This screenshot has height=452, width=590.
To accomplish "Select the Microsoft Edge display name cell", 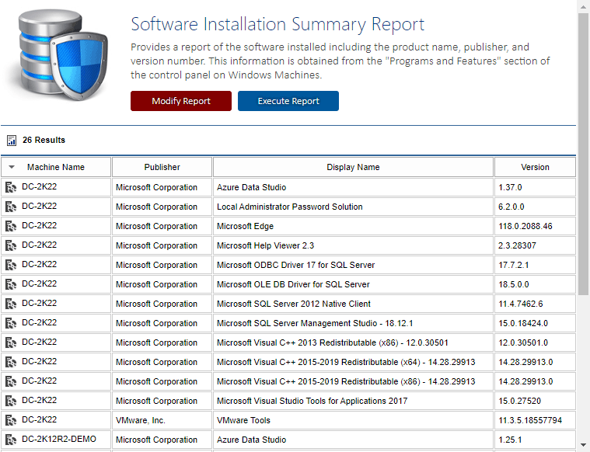I will 353,226.
